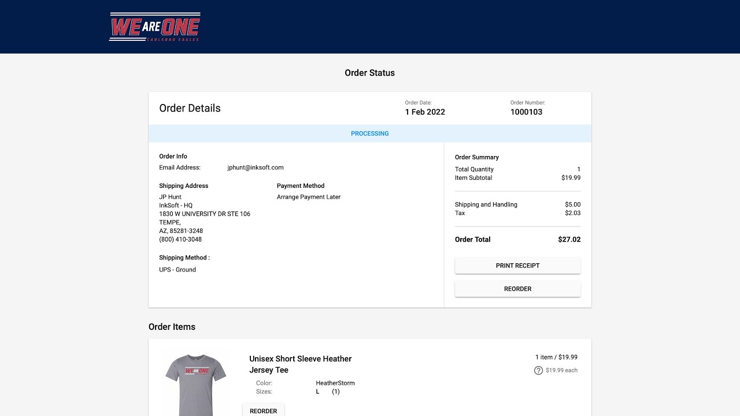740x416 pixels.
Task: Click the $19.99 each price text
Action: pos(561,370)
